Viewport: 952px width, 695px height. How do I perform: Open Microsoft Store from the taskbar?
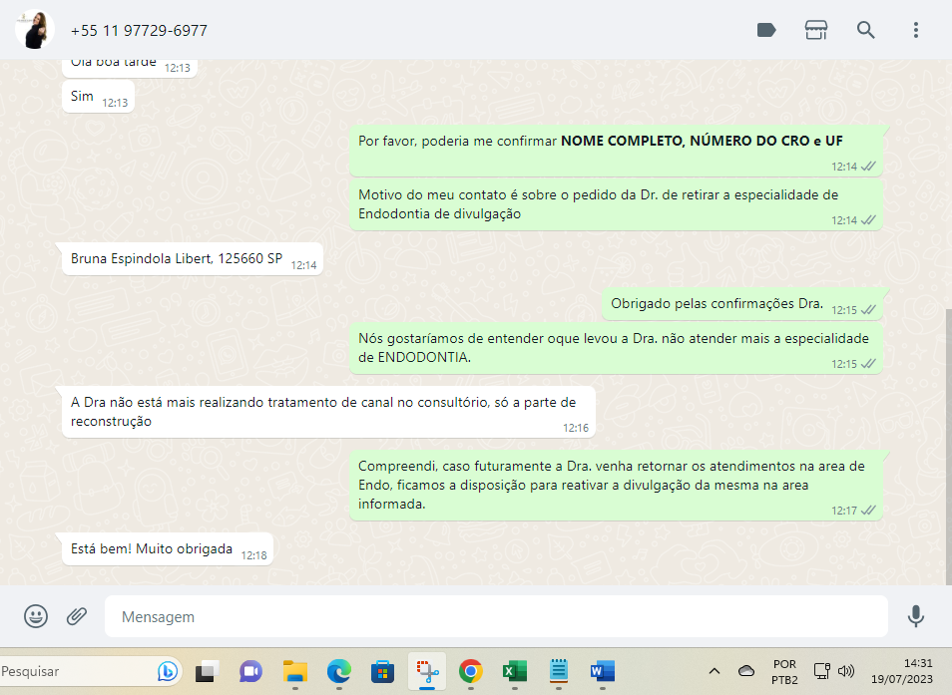pyautogui.click(x=382, y=671)
